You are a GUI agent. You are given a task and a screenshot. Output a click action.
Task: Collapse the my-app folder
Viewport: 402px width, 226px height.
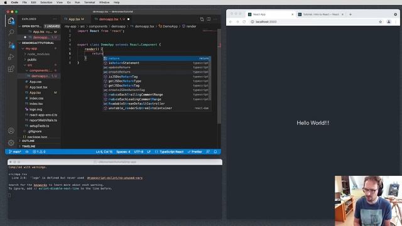point(23,48)
